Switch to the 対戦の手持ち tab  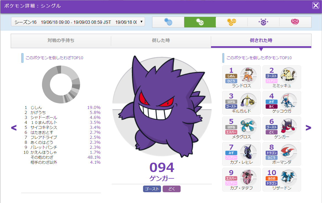pos(61,41)
